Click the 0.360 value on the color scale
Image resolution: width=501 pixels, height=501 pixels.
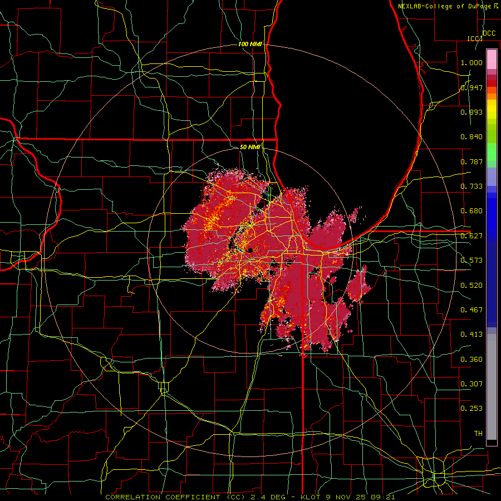pos(471,359)
